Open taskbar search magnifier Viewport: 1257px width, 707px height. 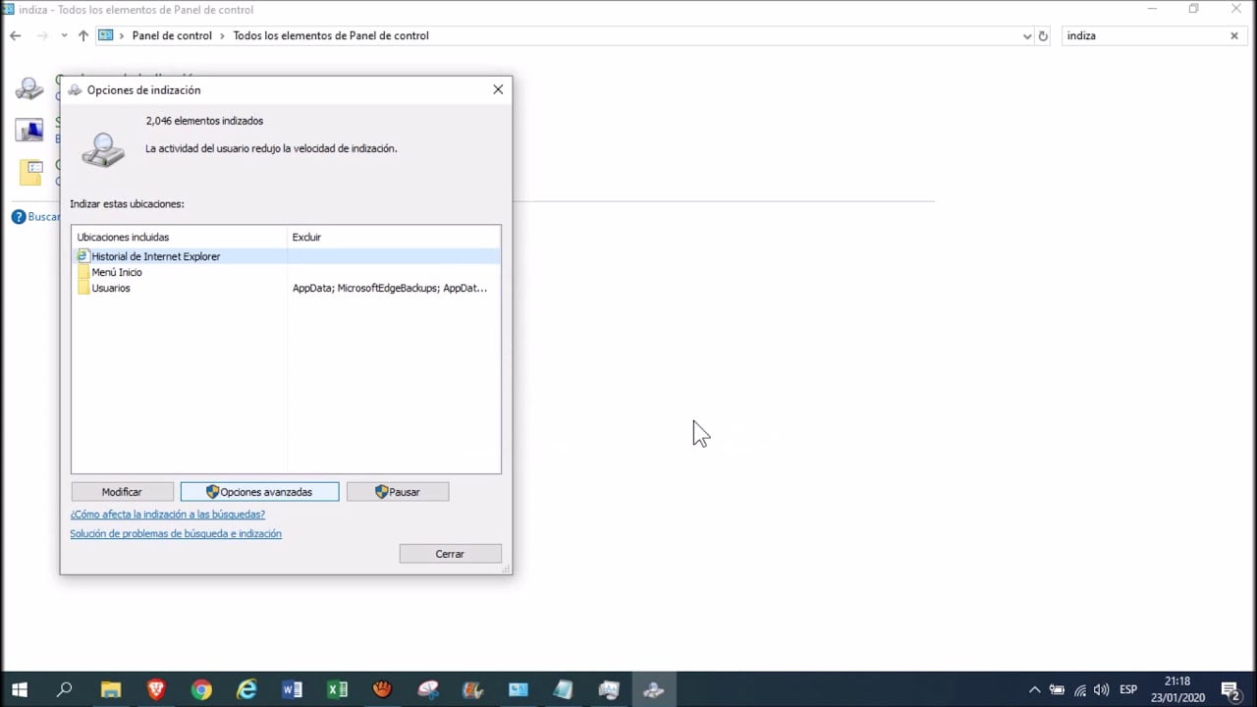(65, 689)
